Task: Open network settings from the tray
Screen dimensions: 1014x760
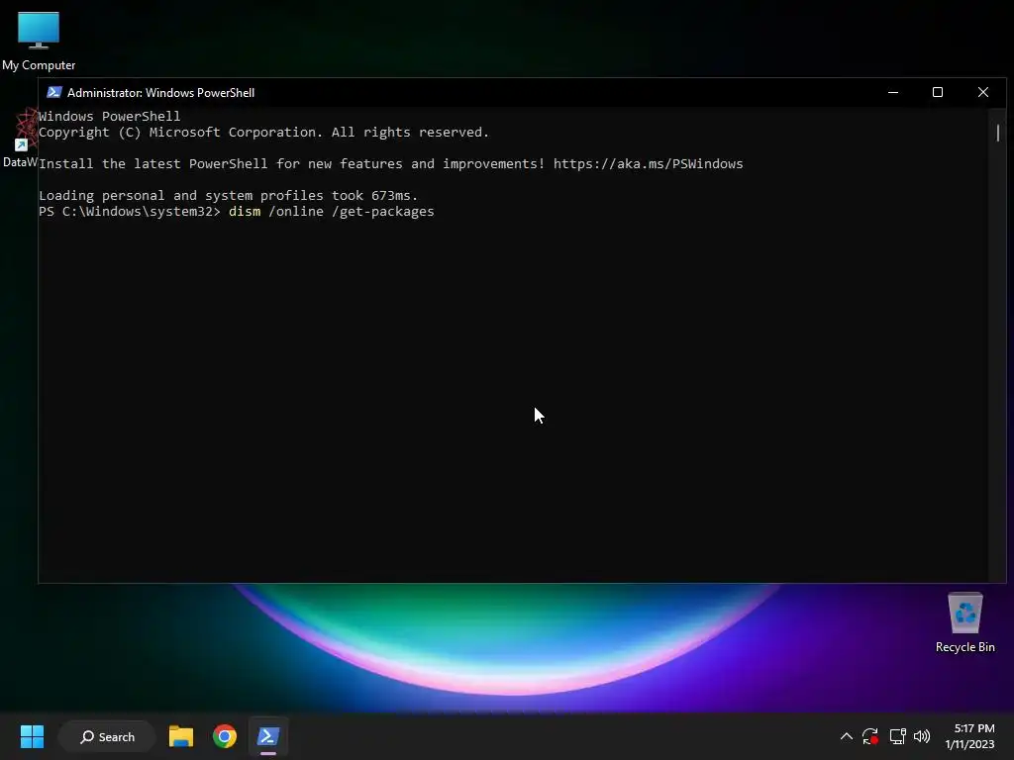Action: (897, 736)
